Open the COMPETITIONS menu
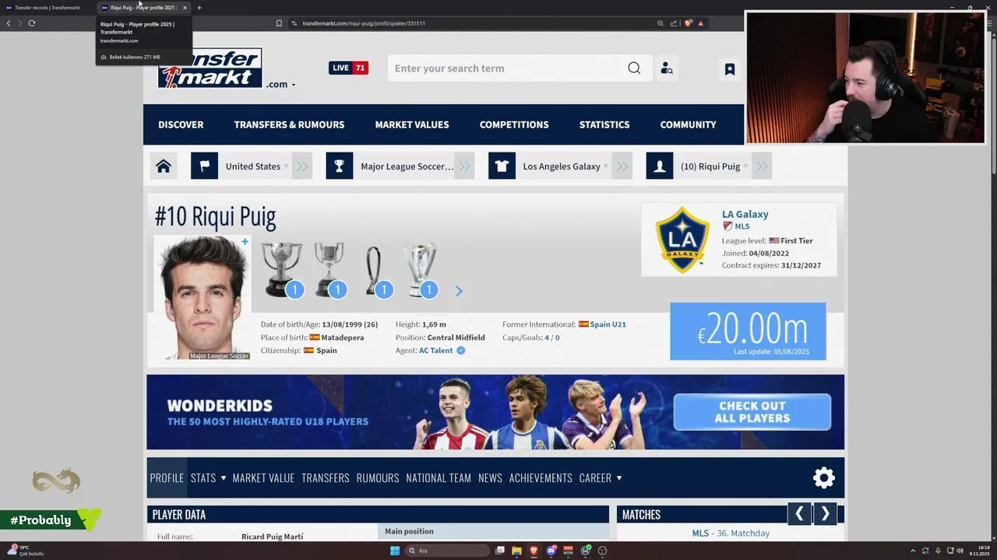 514,124
